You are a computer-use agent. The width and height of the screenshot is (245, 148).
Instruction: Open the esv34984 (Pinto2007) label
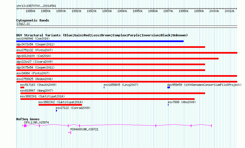pyautogui.click(x=33, y=73)
